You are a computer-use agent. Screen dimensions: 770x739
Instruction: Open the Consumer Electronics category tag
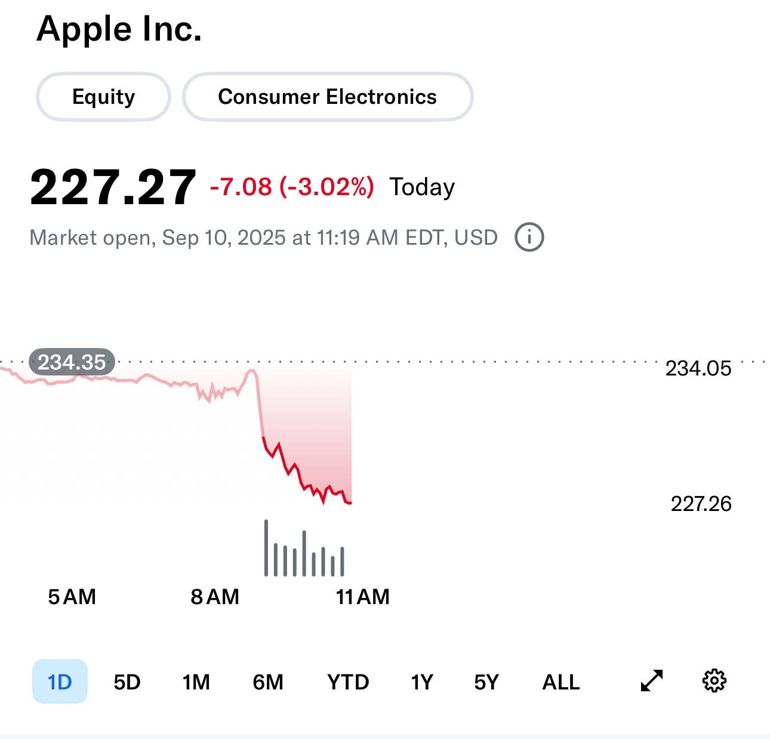[x=327, y=97]
